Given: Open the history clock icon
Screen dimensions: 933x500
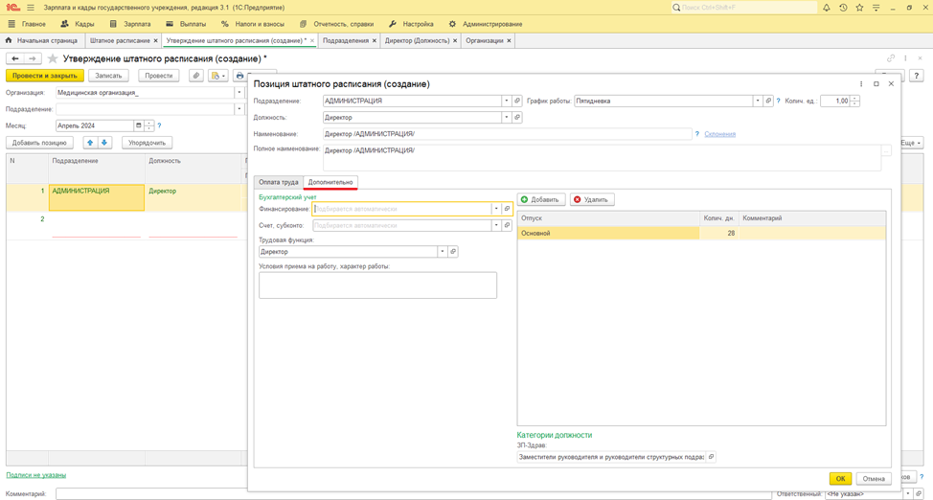Looking at the screenshot, I should pyautogui.click(x=843, y=8).
